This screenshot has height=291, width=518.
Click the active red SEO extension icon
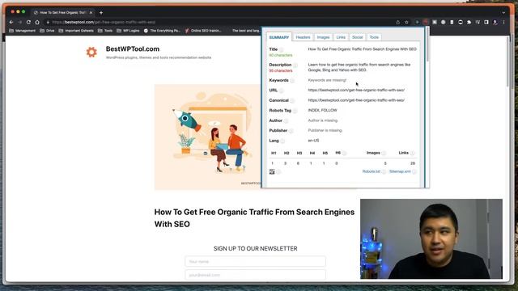coord(426,22)
